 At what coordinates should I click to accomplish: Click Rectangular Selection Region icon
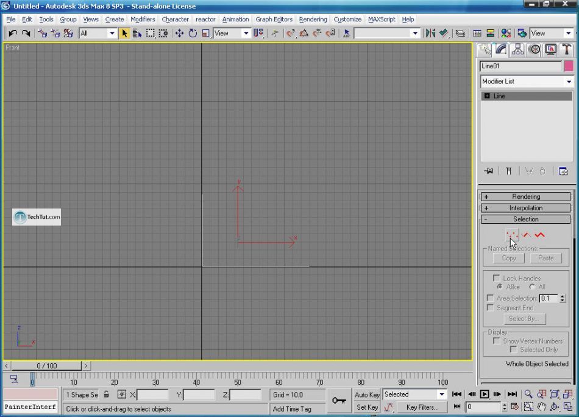click(x=151, y=34)
